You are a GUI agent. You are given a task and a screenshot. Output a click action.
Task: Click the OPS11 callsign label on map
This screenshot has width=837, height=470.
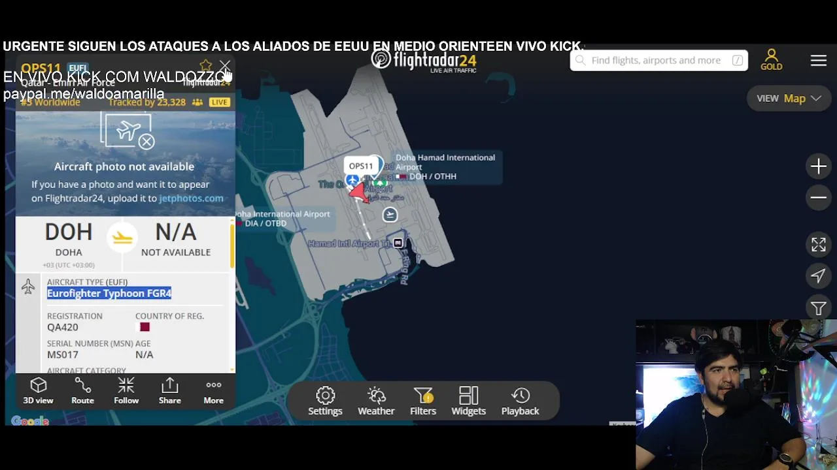(x=361, y=166)
